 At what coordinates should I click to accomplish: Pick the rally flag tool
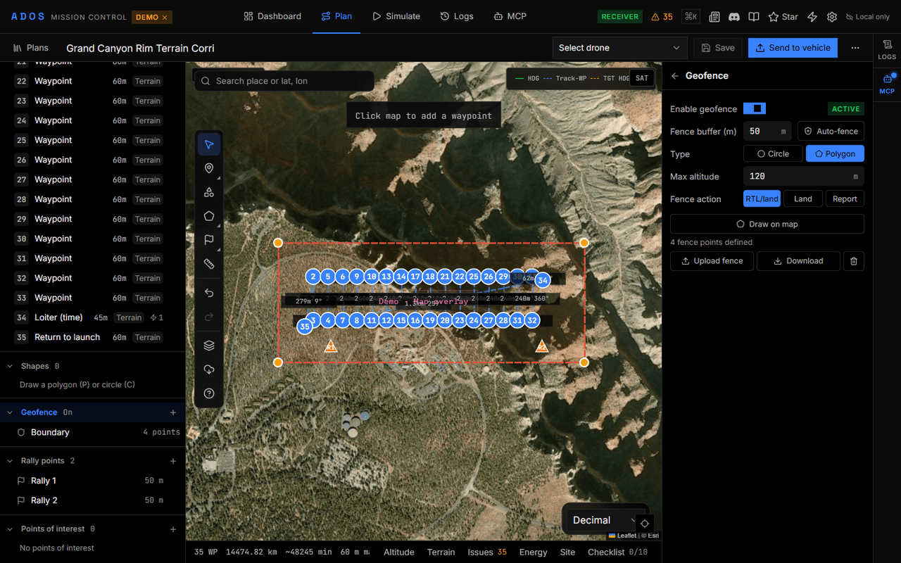tap(209, 240)
